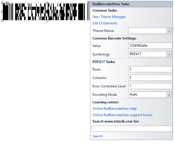Click the top-left resize handle of the barcode

tap(2, 3)
